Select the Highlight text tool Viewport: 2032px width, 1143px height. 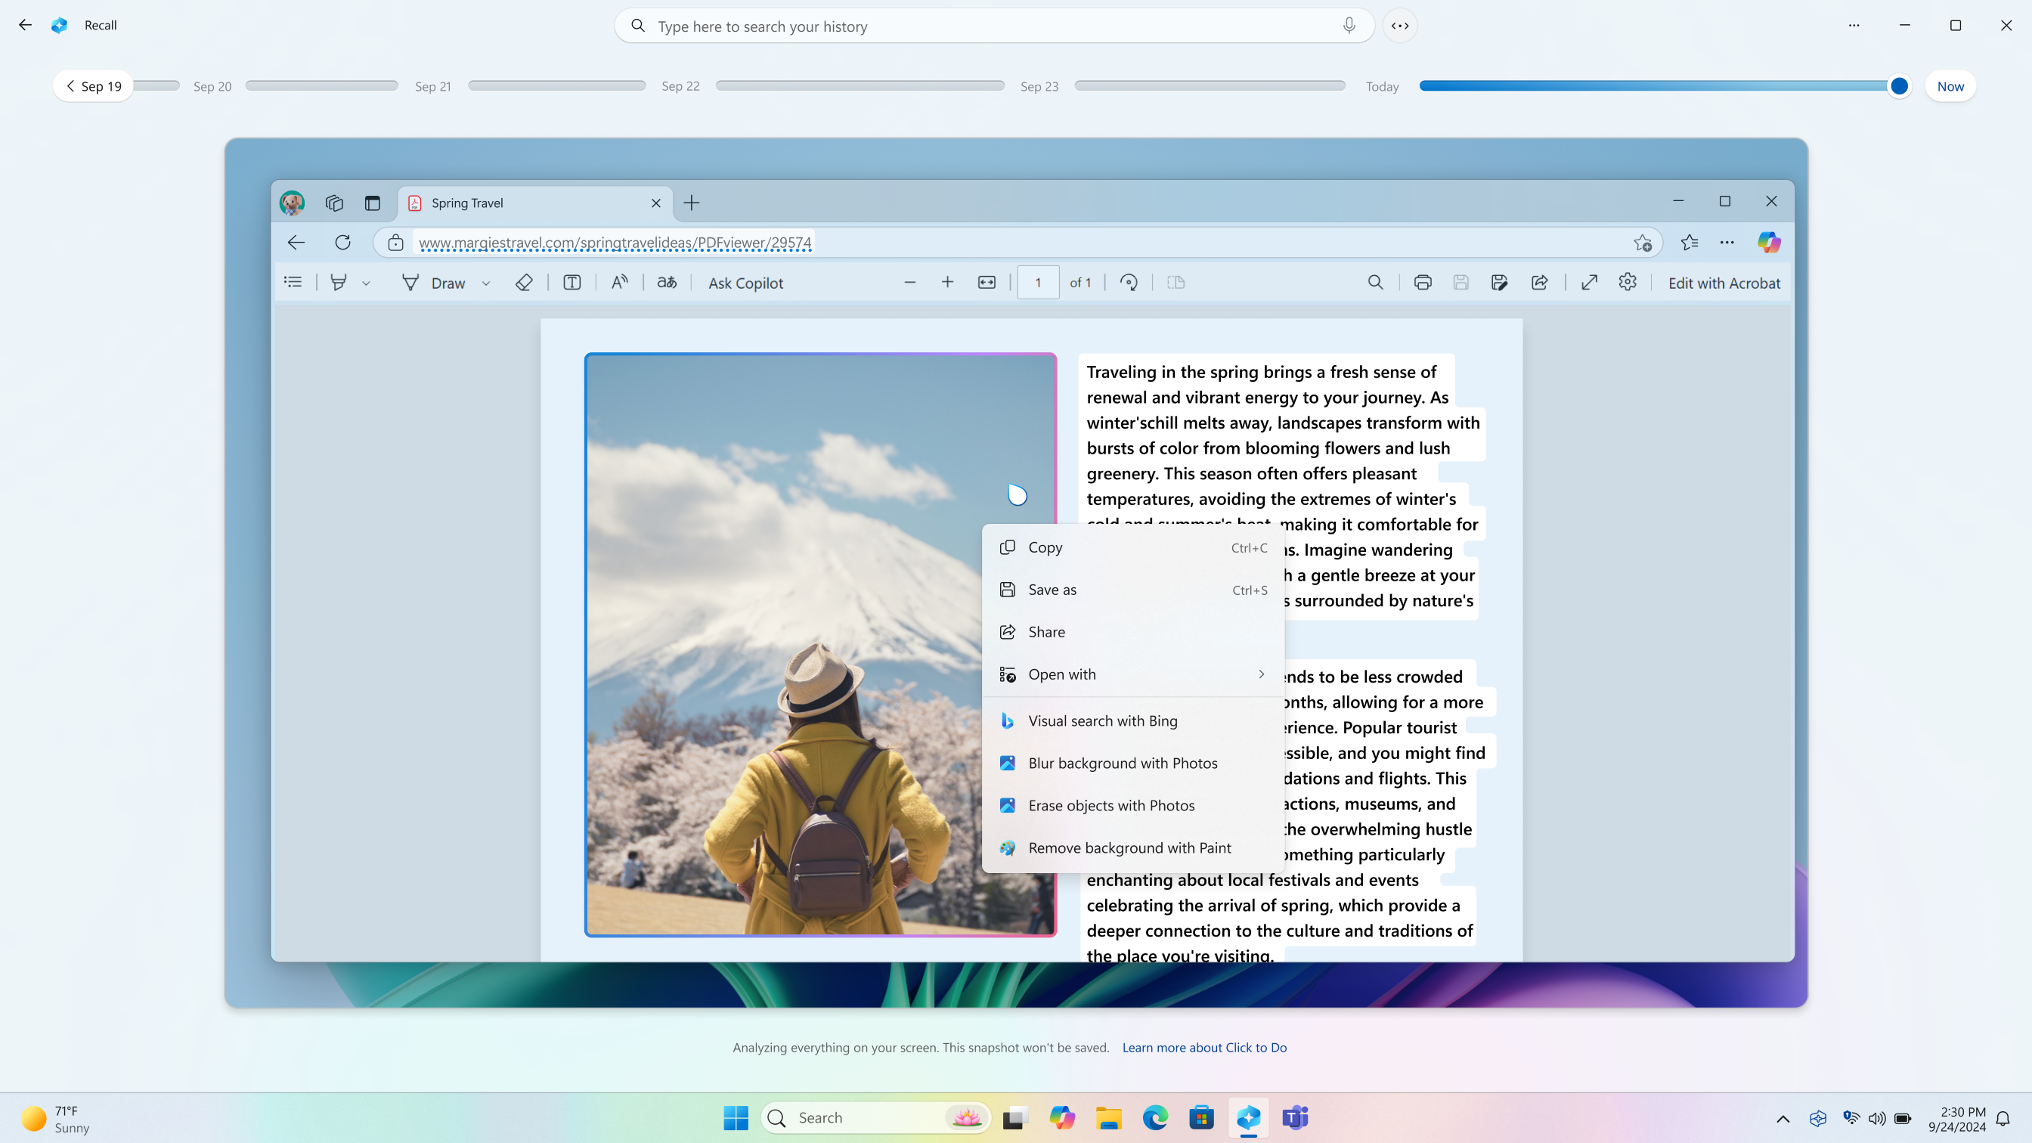coord(339,282)
